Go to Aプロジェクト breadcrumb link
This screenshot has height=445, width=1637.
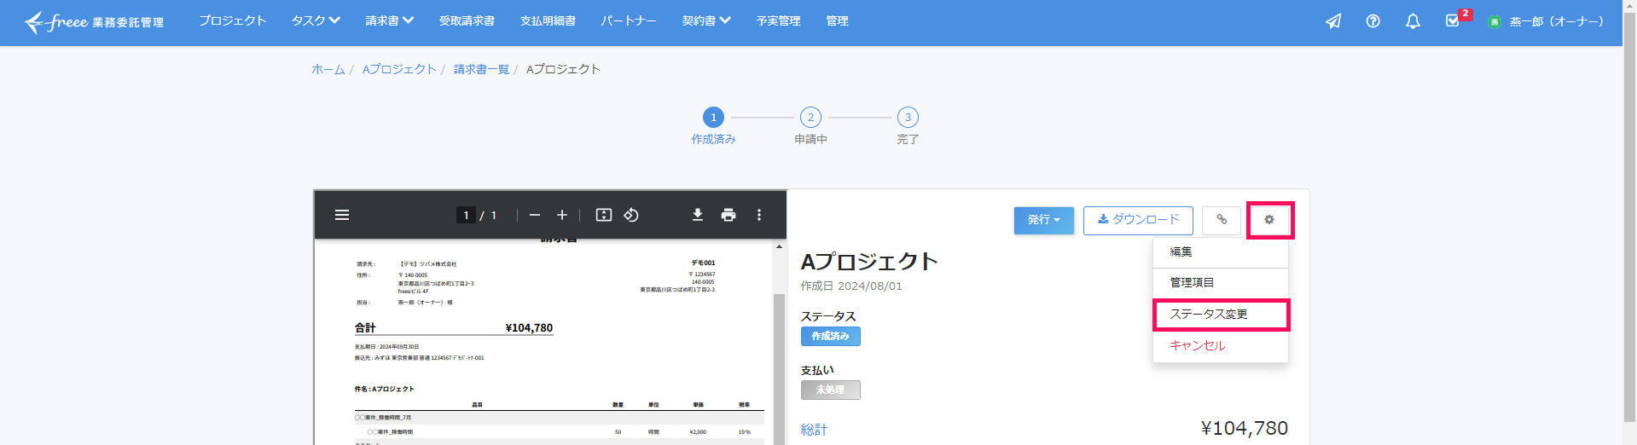(x=399, y=69)
